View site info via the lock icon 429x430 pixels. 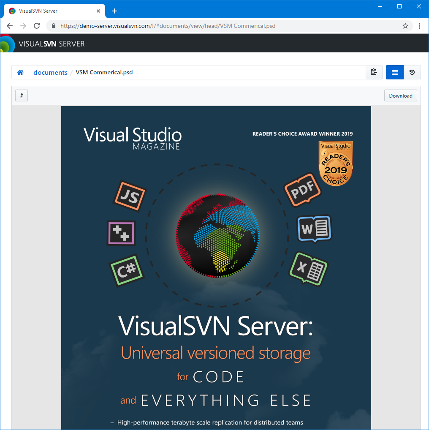pyautogui.click(x=53, y=26)
